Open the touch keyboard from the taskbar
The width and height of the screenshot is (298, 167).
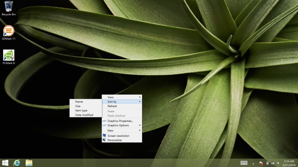pyautogui.click(x=244, y=163)
